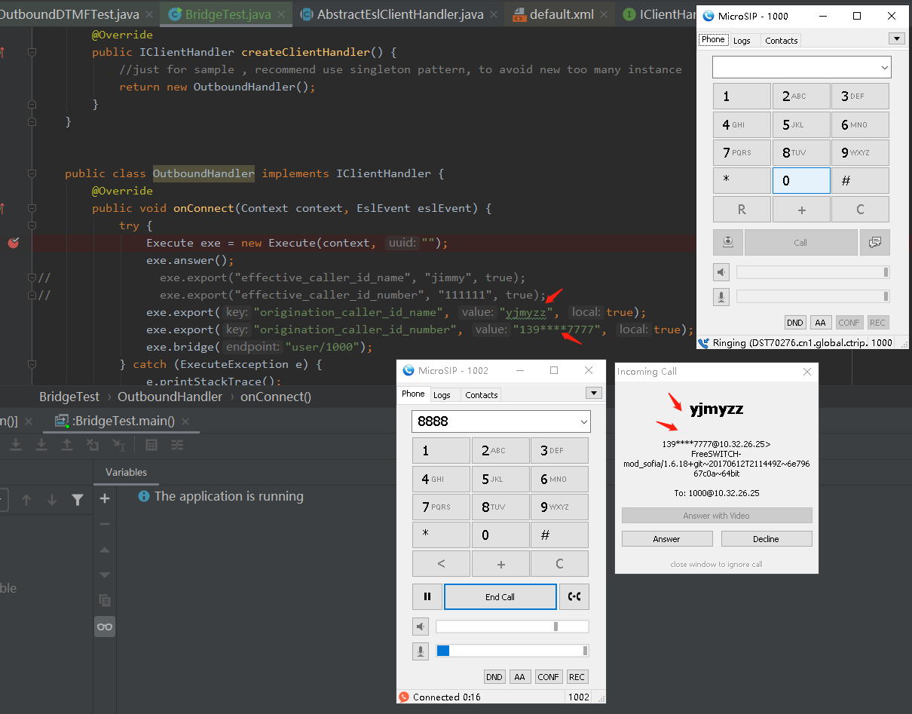The image size is (912, 714).
Task: Click the Trace Current Stream Chain icon
Action: pyautogui.click(x=177, y=445)
